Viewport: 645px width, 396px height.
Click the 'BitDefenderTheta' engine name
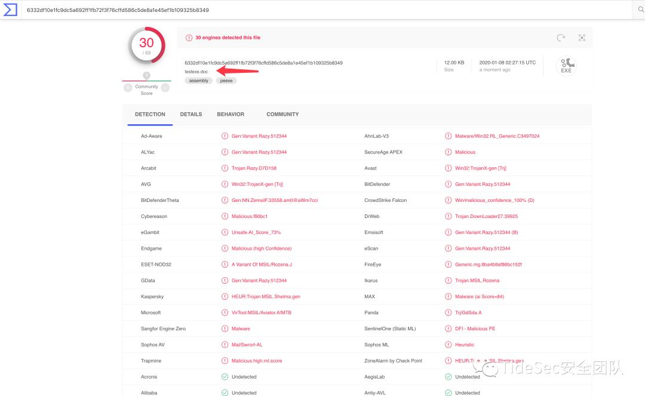tap(159, 200)
